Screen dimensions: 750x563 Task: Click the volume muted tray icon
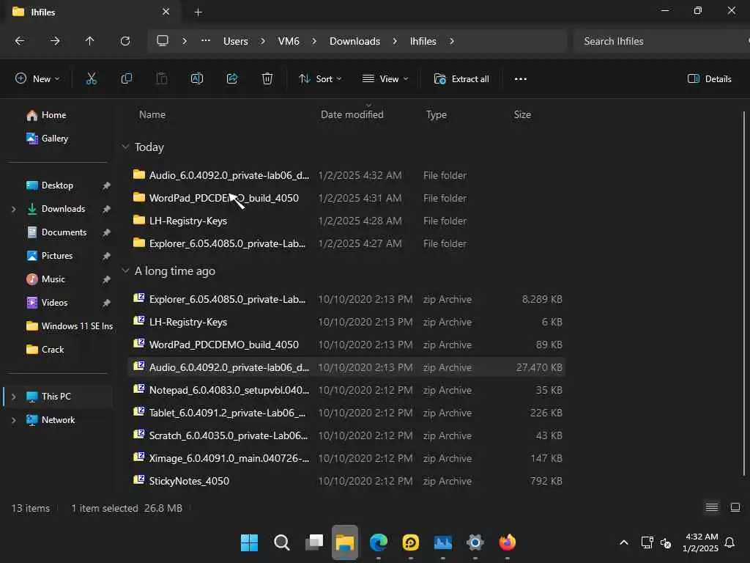(666, 543)
